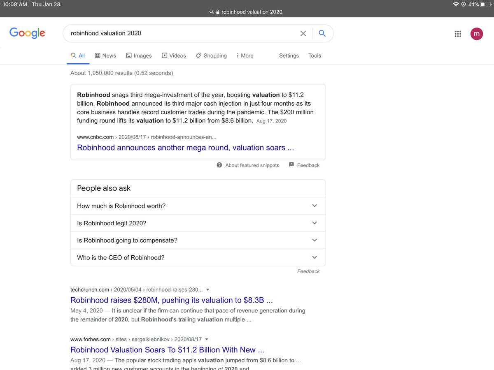Switch to the News tab
Screen dimensions: 494x370
click(105, 55)
